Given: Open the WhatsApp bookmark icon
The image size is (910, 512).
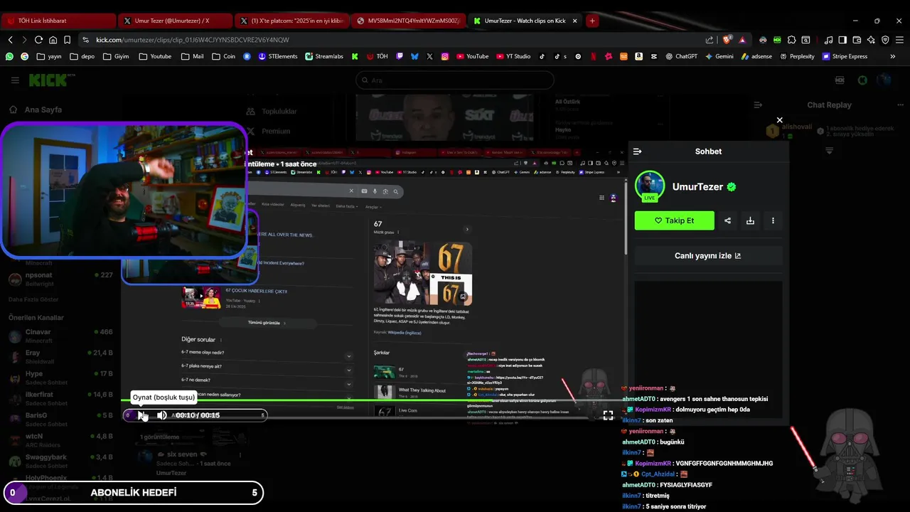Looking at the screenshot, I should (9, 56).
